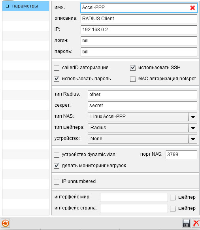The height and width of the screenshot is (230, 200).
Task: Click the логин input field
Action: pos(139,41)
